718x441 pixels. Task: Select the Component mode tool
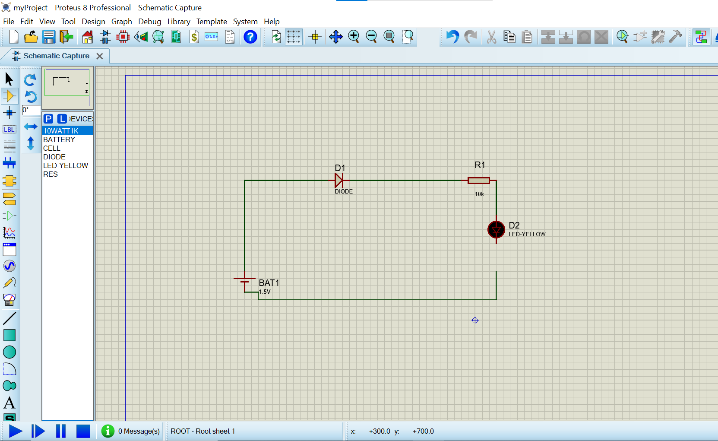(x=9, y=96)
